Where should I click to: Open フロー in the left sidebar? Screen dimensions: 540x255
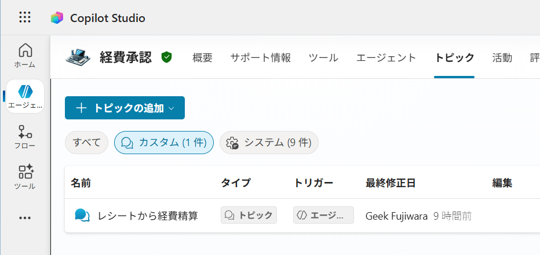[25, 137]
